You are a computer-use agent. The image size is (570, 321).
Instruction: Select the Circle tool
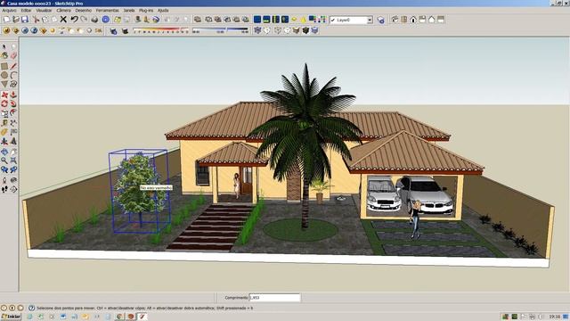coord(4,75)
